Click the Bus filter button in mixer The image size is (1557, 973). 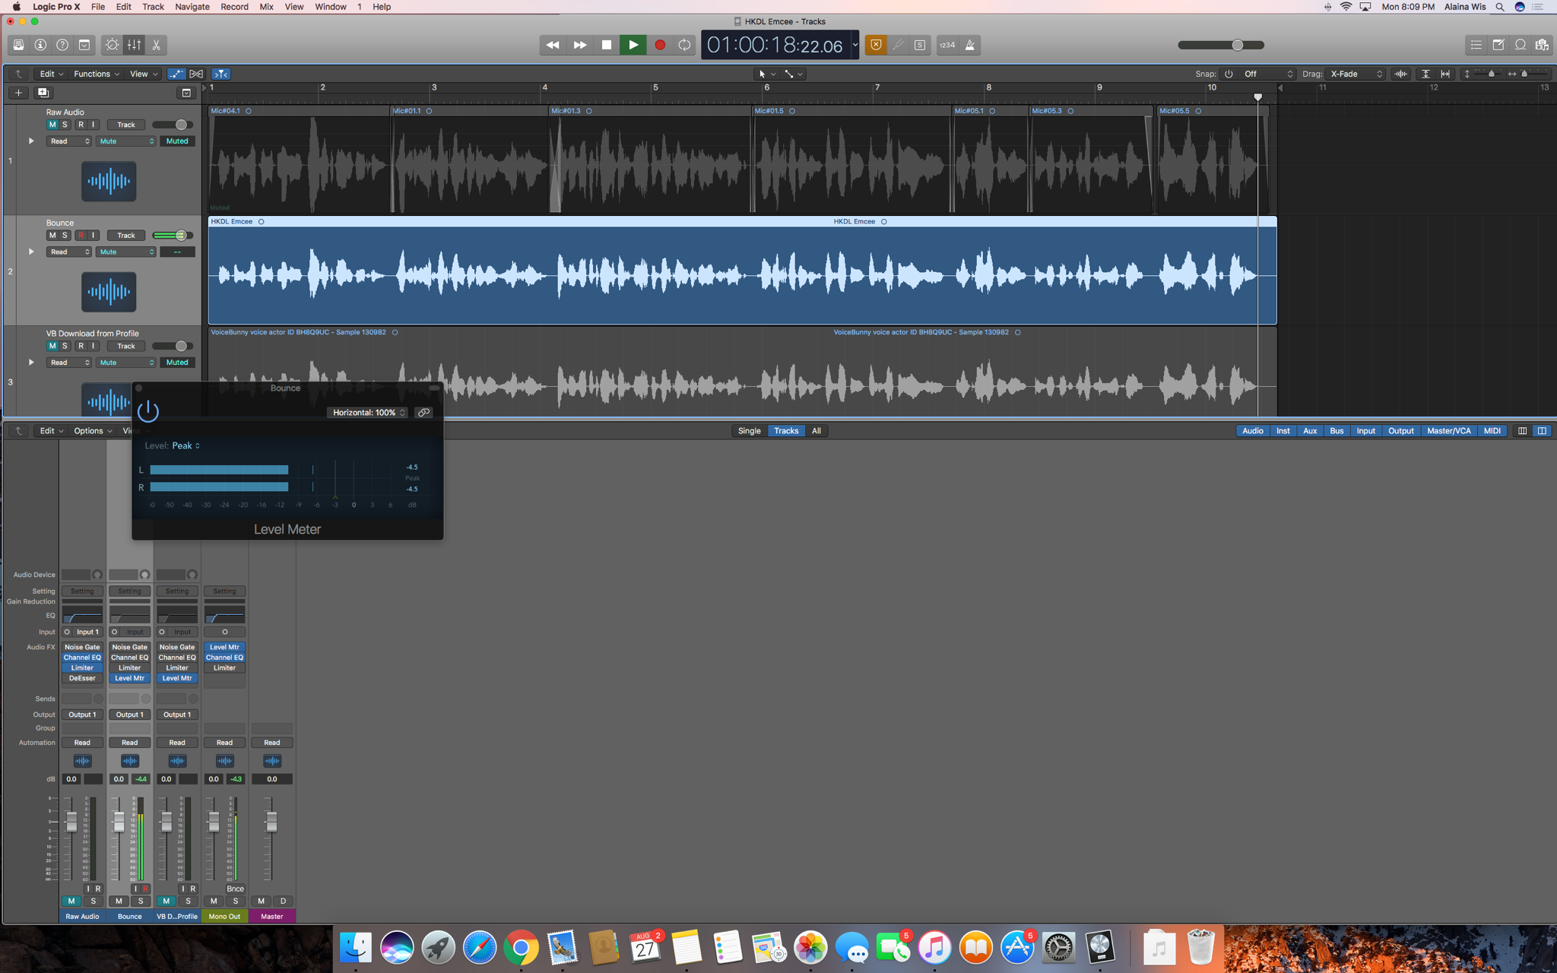[x=1336, y=431]
